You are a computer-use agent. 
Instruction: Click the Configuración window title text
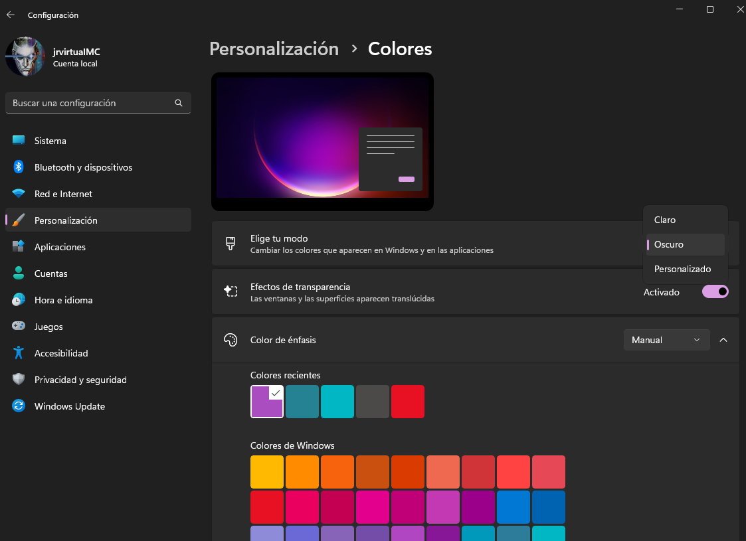[x=52, y=15]
